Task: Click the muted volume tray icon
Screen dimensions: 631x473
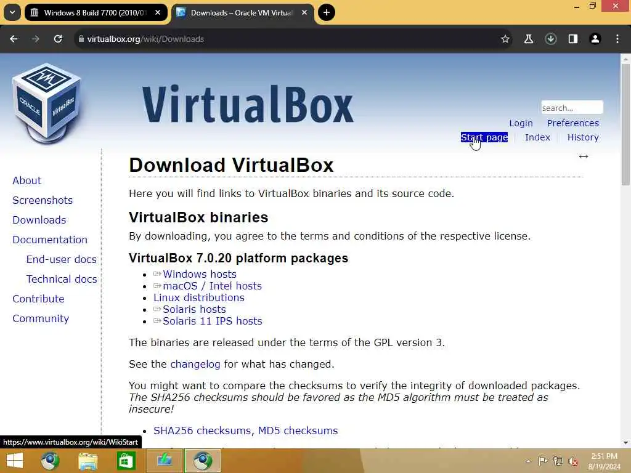Action: click(573, 461)
